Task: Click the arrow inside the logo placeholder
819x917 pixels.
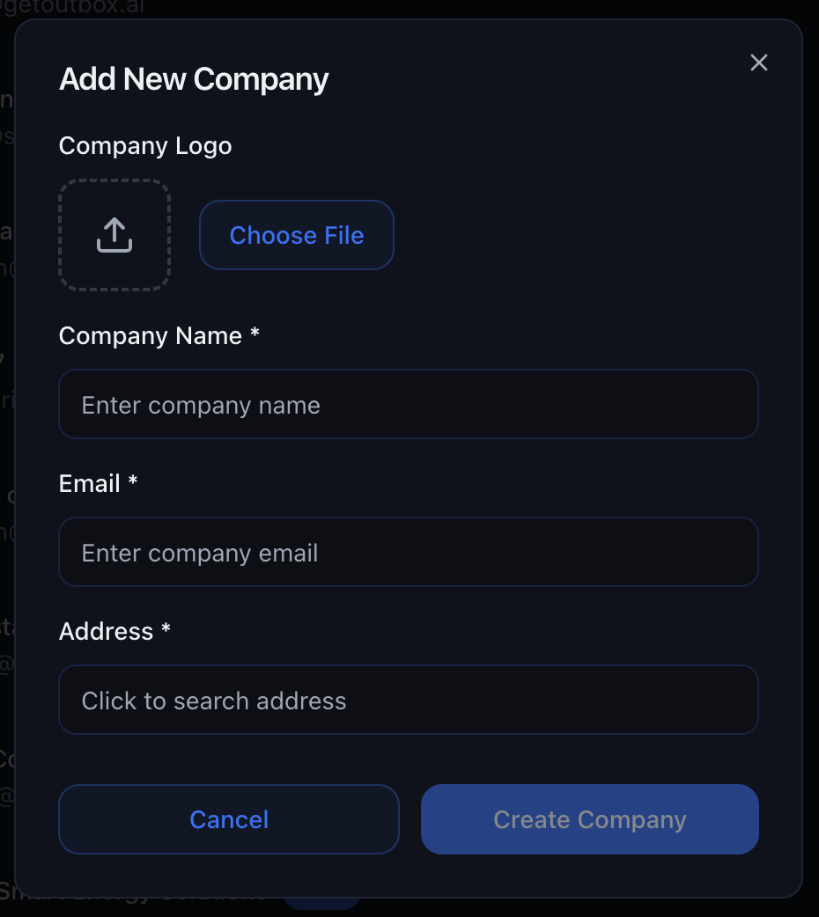Action: pos(114,233)
